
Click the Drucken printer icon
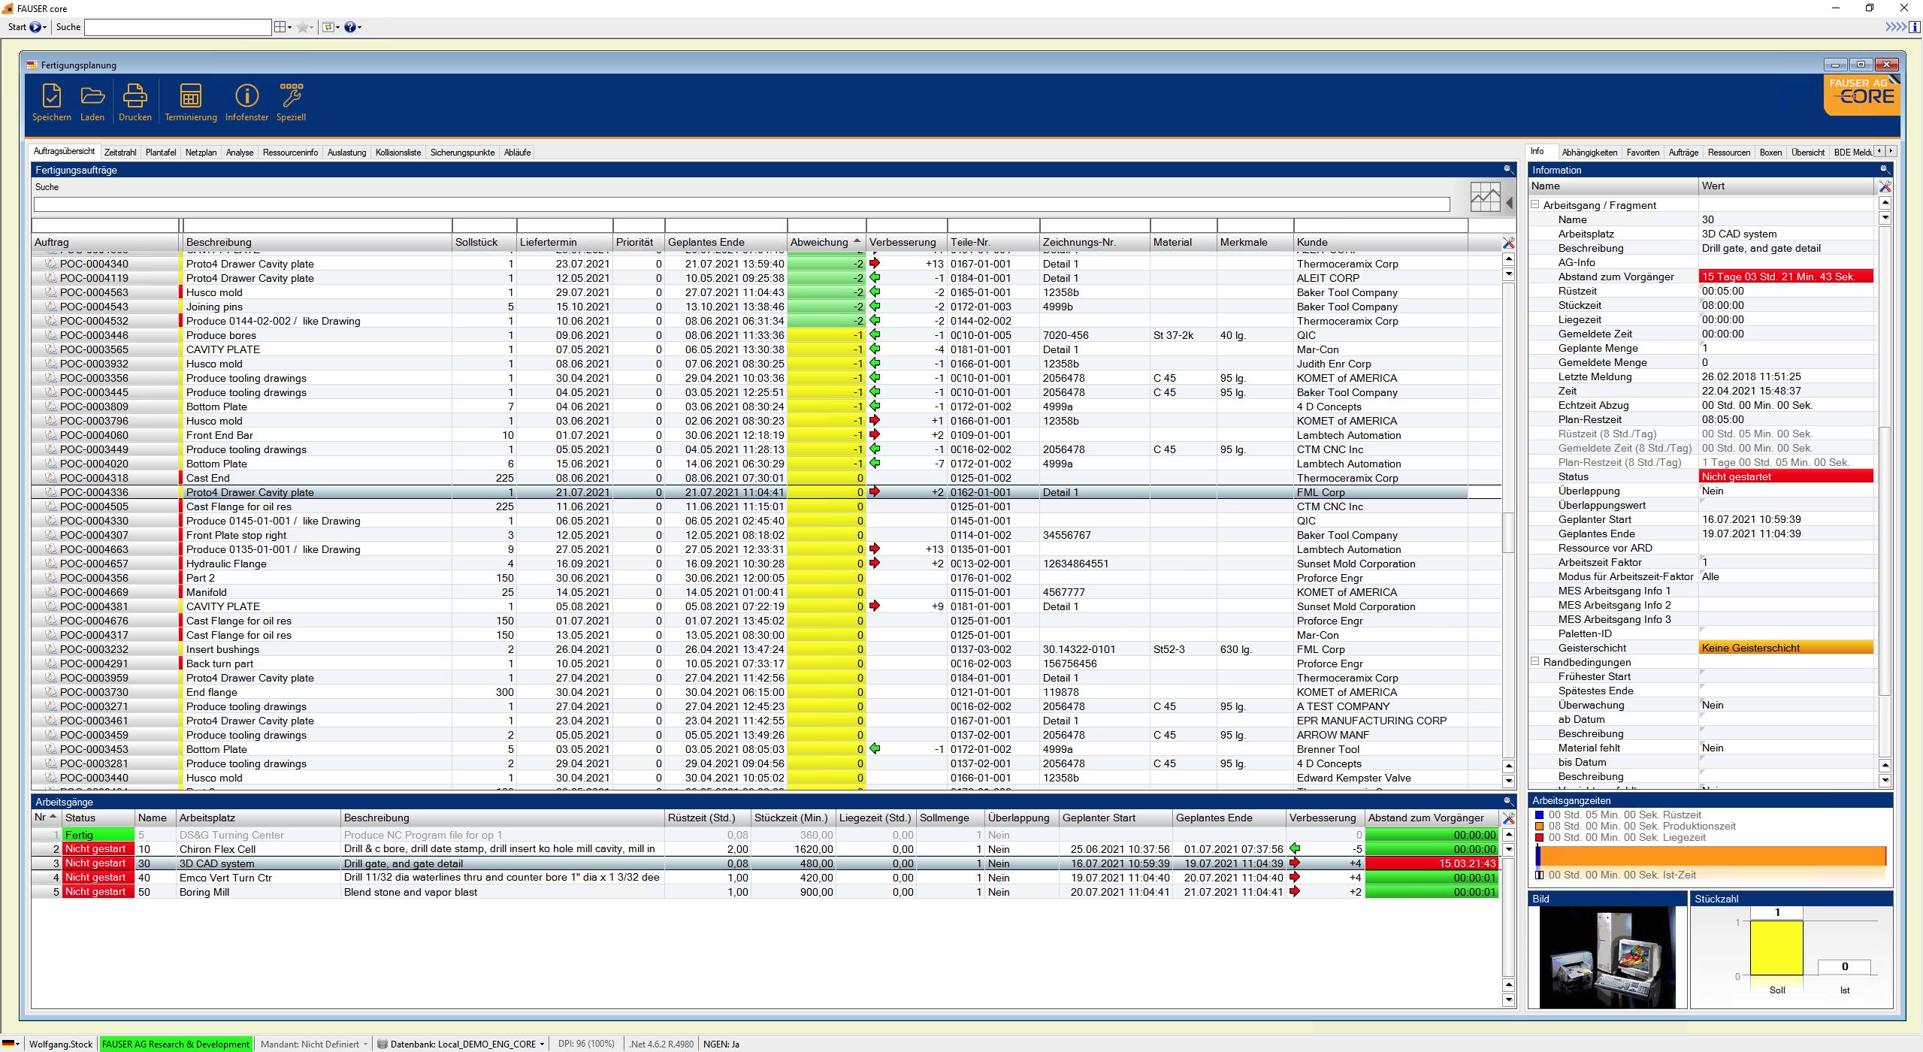135,97
